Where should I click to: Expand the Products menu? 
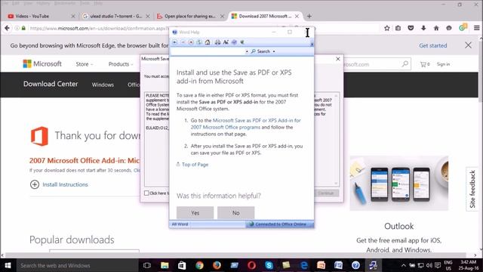[x=121, y=64]
